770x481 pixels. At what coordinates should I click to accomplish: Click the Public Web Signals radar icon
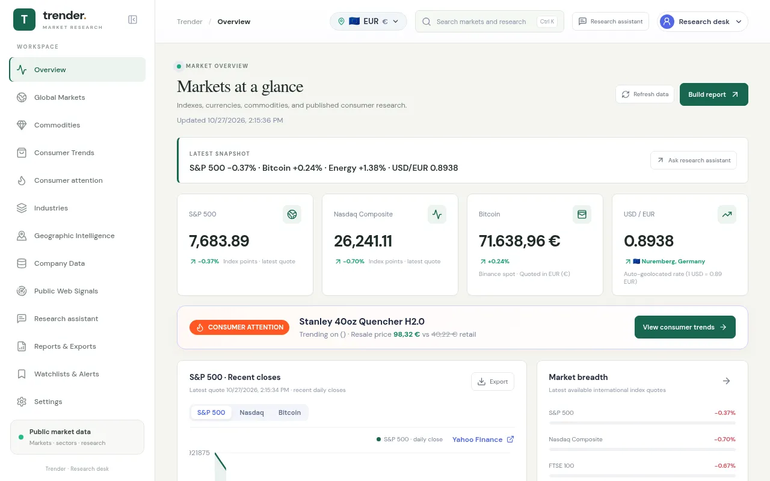pyautogui.click(x=22, y=291)
